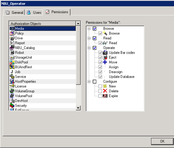
Task: Click the Configure group label
Action: coord(110,82)
